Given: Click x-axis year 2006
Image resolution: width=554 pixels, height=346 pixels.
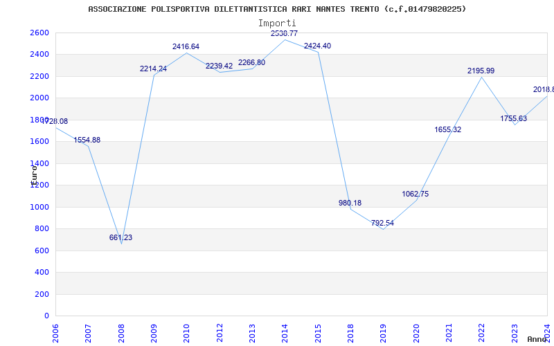Looking at the screenshot, I should click(x=55, y=334).
